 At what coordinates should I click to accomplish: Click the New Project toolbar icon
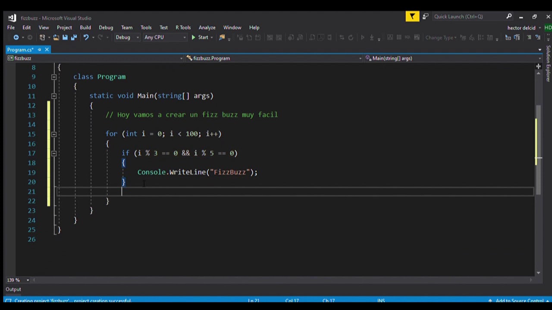(x=42, y=37)
